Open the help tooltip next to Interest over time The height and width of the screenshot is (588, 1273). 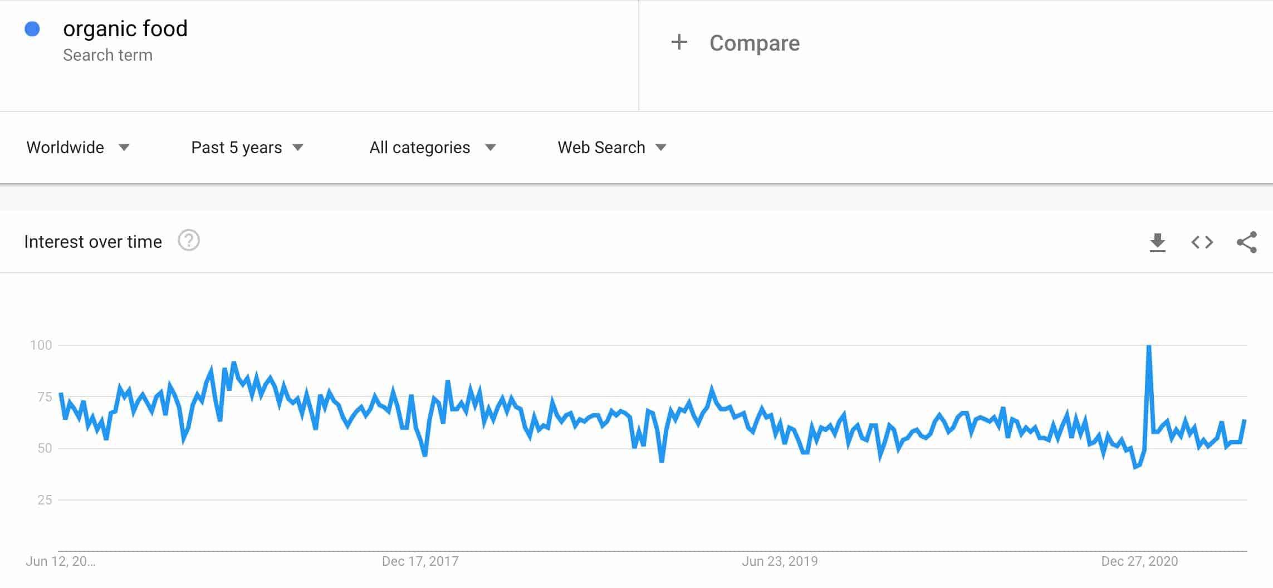click(x=188, y=241)
